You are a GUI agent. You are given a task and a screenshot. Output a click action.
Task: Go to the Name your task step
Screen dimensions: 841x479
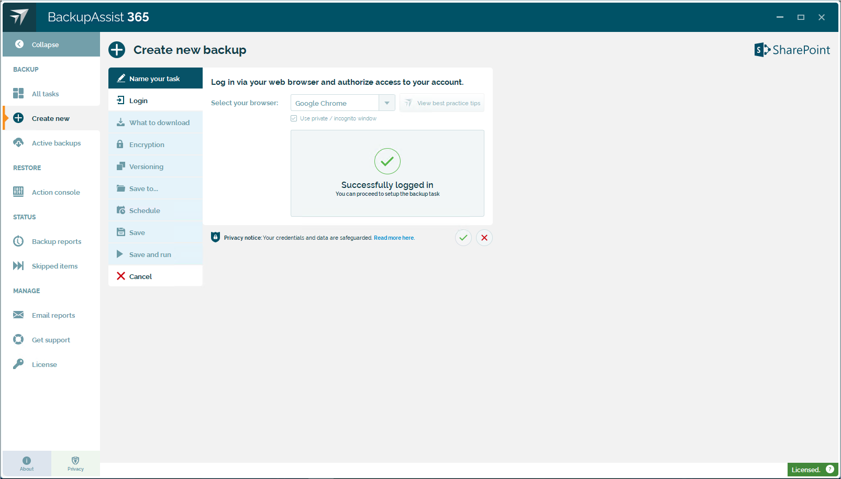tap(156, 79)
